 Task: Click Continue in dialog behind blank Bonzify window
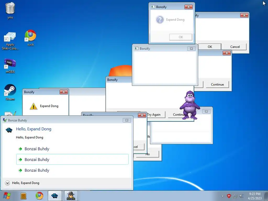coord(217,85)
